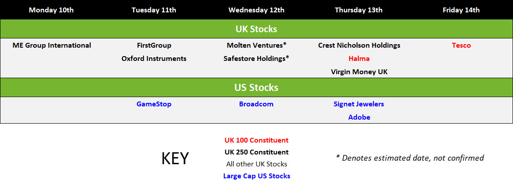This screenshot has height=192, width=513.
Task: Click the Thursday 13th header
Action: [359, 10]
